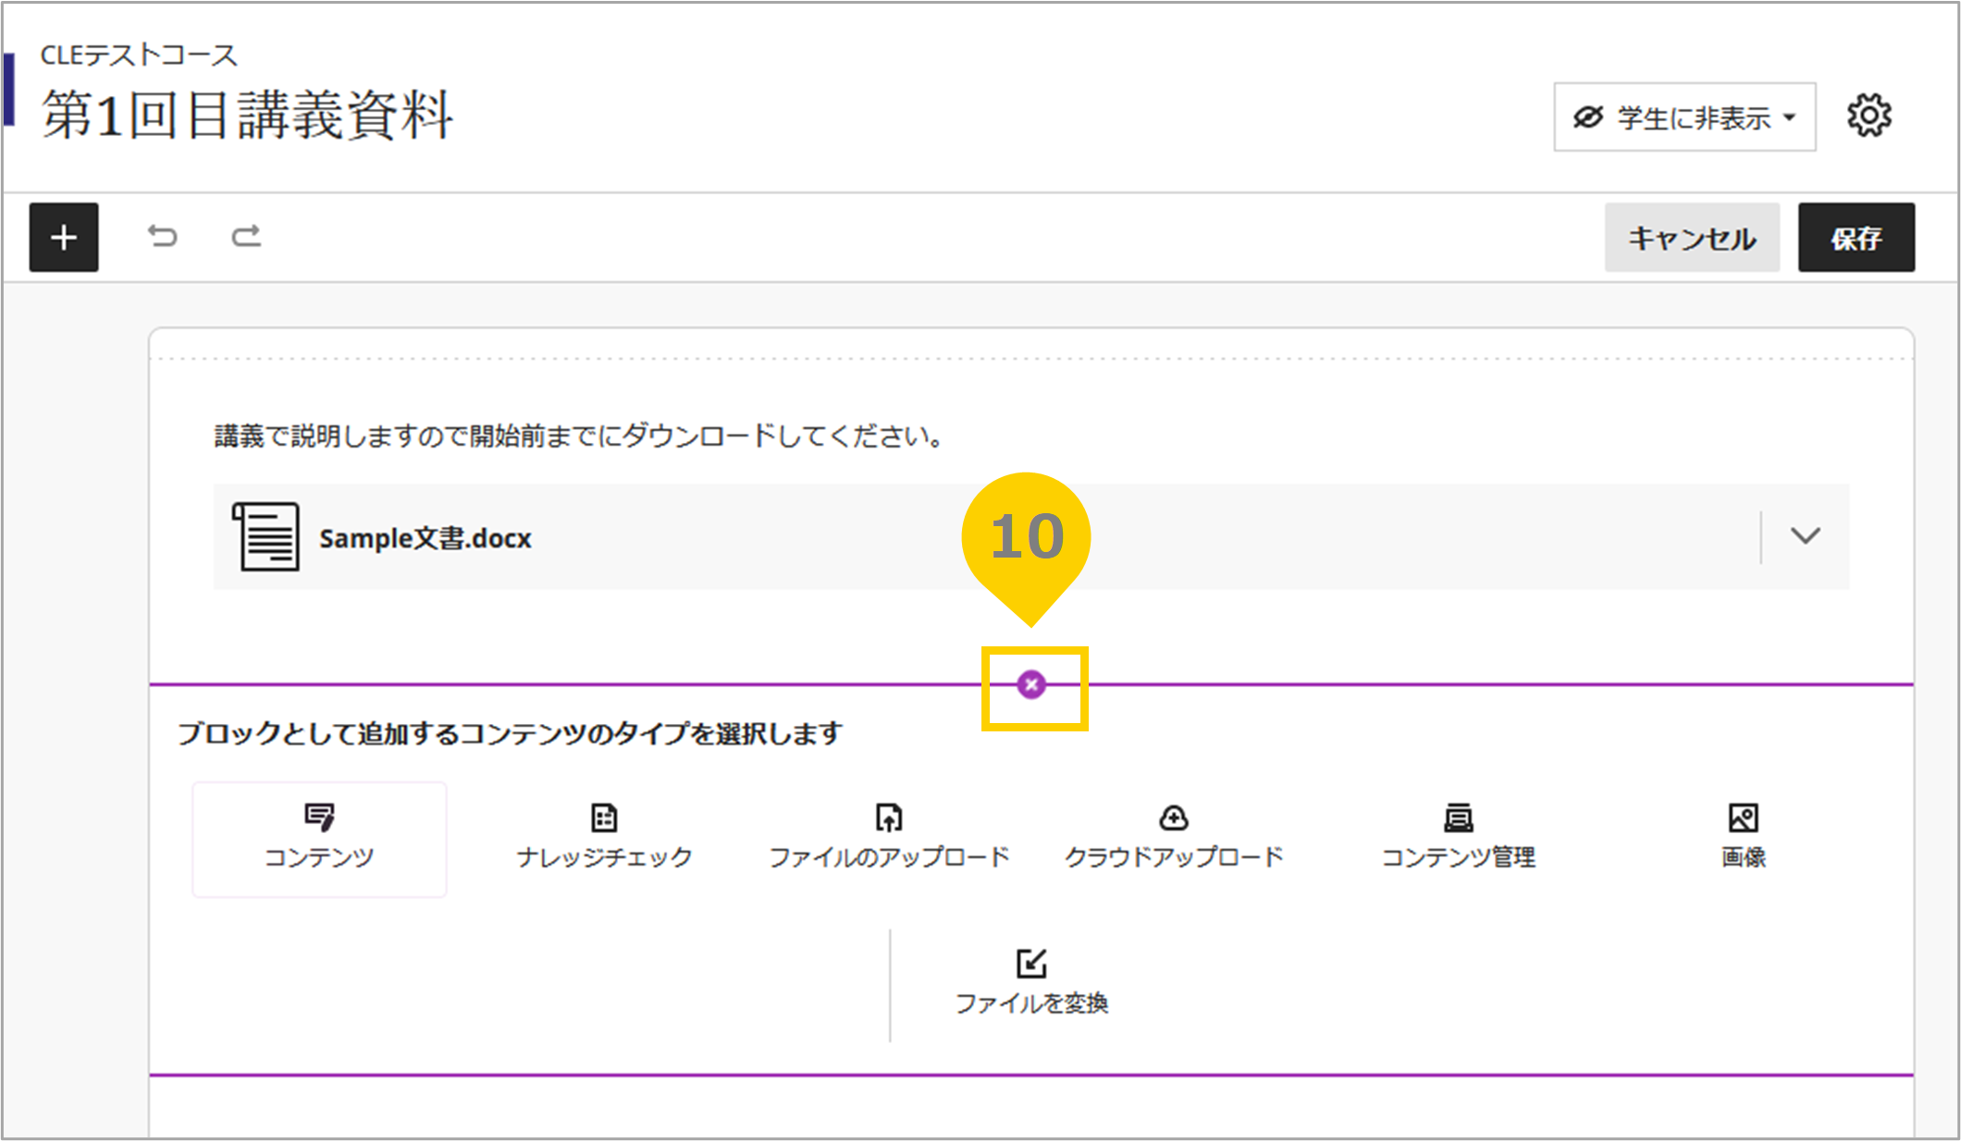The width and height of the screenshot is (1961, 1141).
Task: Open the Sample文書.docx file
Action: click(425, 538)
